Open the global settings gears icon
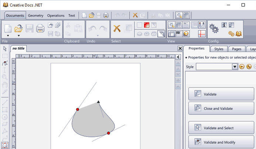256x149 pixels. pyautogui.click(x=213, y=28)
